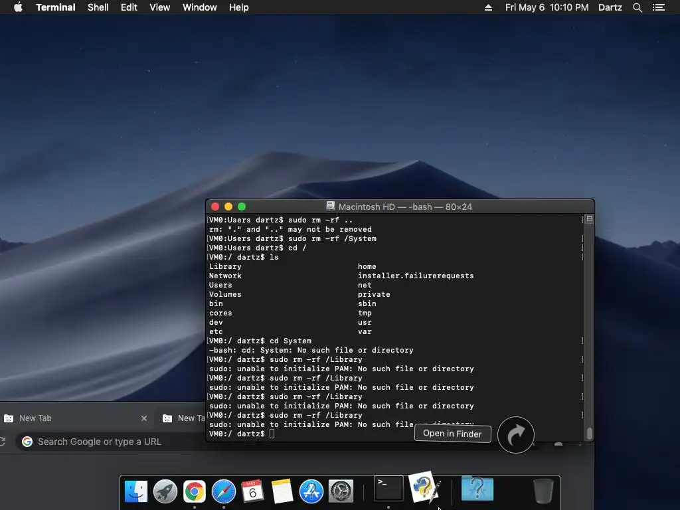Click 'Network' in the ls listing
The height and width of the screenshot is (510, 680).
(x=225, y=276)
